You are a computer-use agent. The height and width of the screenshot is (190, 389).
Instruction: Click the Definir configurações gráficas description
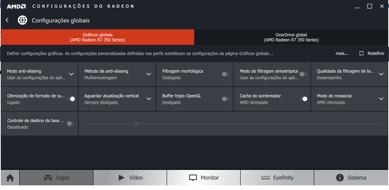pos(140,53)
